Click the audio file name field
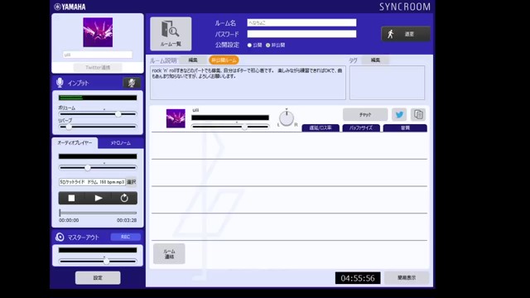Image resolution: width=530 pixels, height=298 pixels. click(92, 182)
